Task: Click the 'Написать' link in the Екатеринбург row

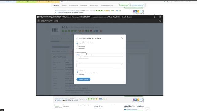Action: [61, 101]
